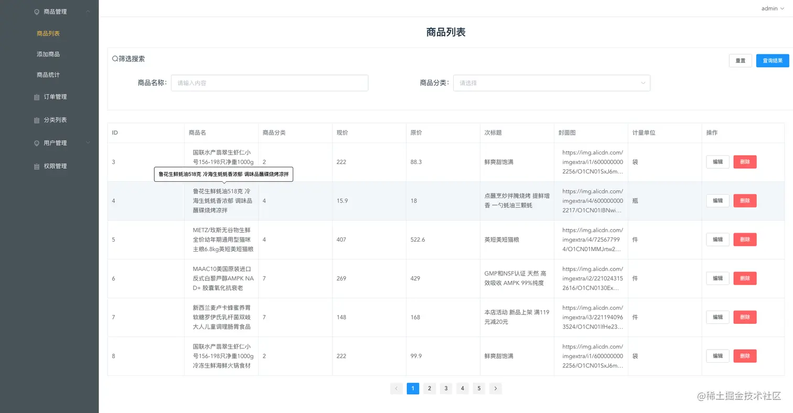Click the current price 269
793x413 pixels.
click(x=341, y=278)
